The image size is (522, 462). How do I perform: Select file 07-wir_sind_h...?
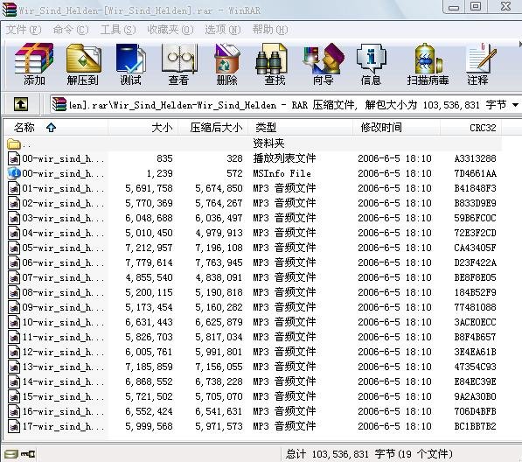[x=63, y=277]
